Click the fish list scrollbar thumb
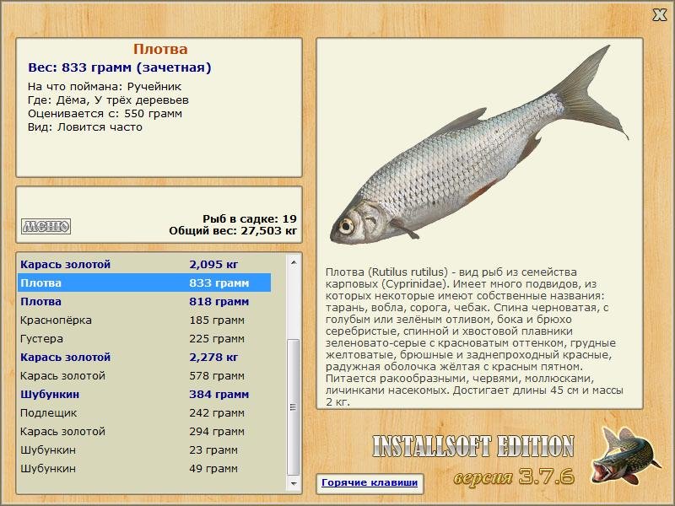The height and width of the screenshot is (506, 675). 294,407
